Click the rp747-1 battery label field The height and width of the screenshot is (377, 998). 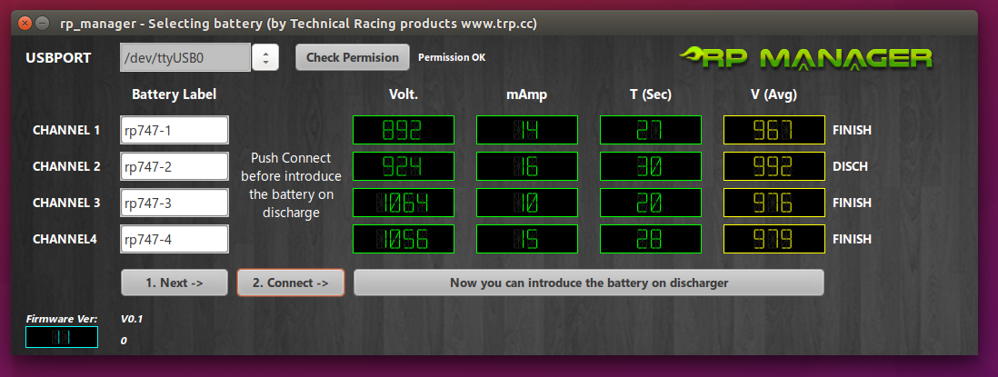click(175, 130)
